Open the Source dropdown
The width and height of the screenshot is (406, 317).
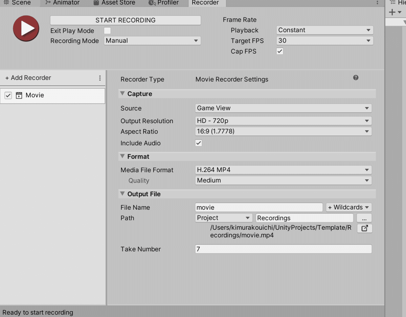point(284,108)
